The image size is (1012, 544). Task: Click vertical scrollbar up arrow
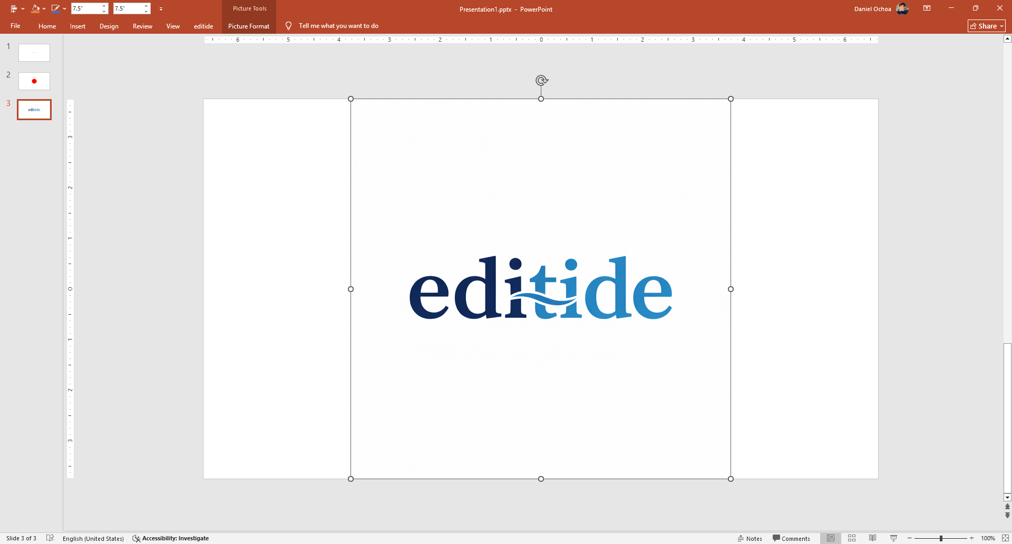[1007, 38]
